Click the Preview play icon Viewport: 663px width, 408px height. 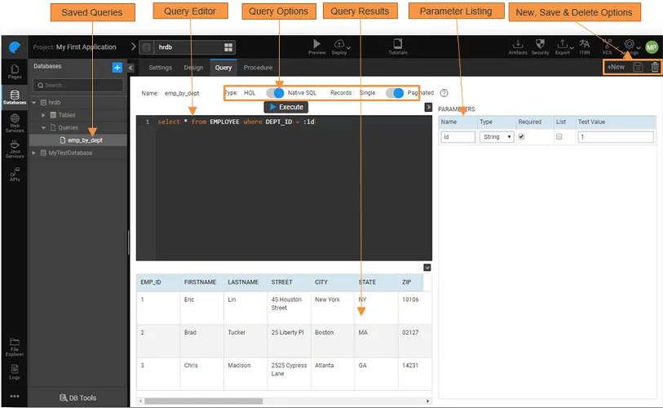pos(317,45)
